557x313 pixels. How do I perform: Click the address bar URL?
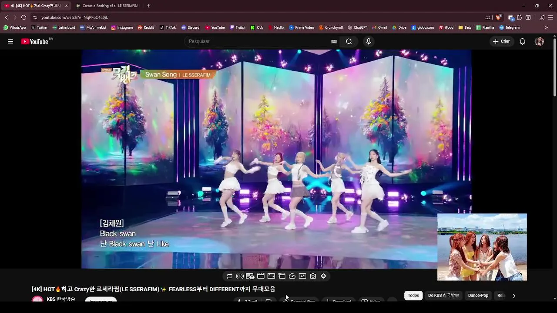[75, 17]
